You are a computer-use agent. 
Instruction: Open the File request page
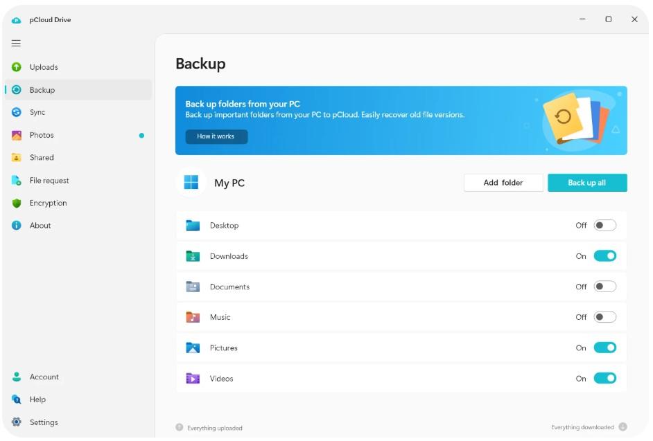click(78, 181)
